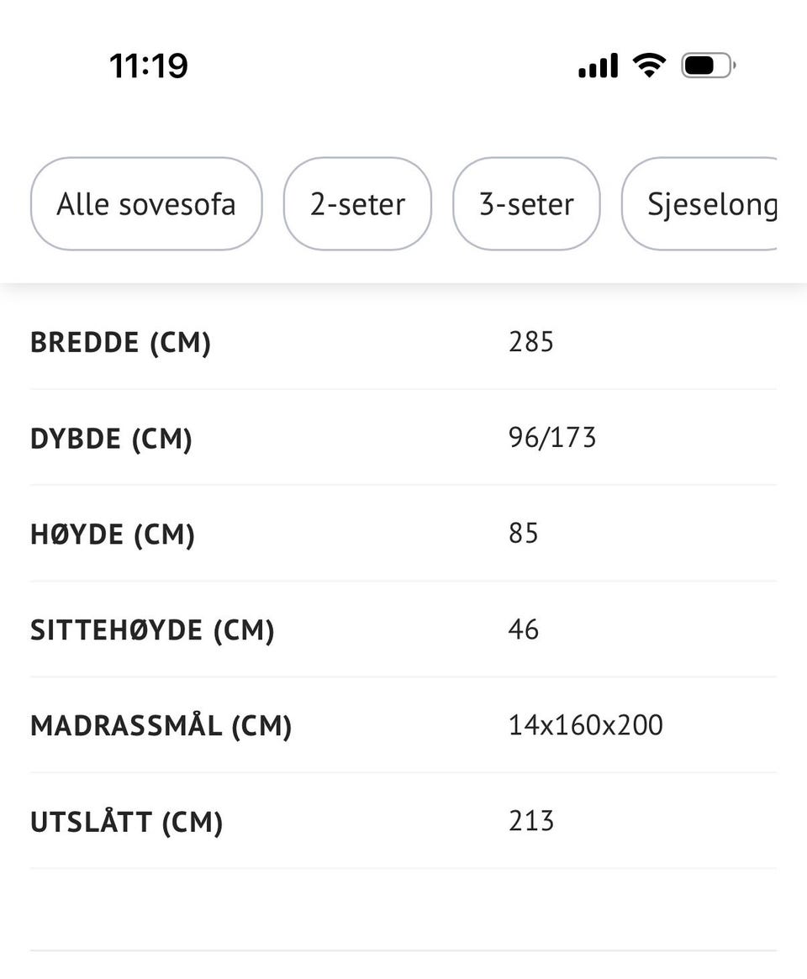Tap the cellular signal strength icon
Viewport: 807px width, 979px height.
[598, 66]
